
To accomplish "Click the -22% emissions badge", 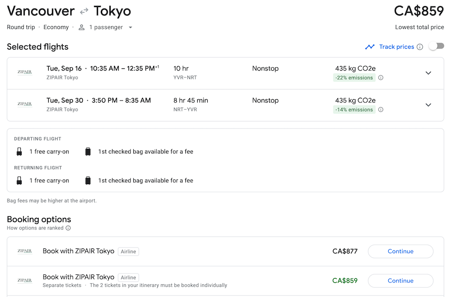I will pyautogui.click(x=354, y=77).
